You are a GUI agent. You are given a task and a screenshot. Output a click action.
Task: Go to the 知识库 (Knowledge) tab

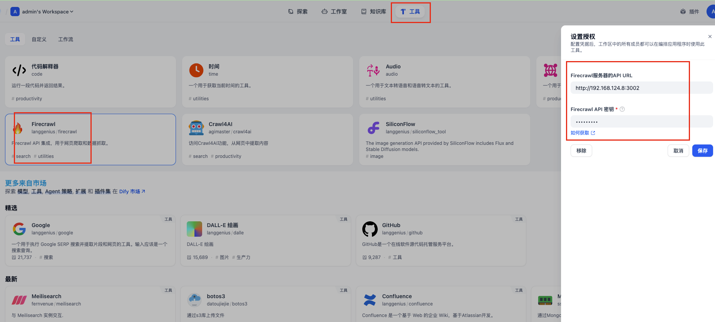pos(373,12)
